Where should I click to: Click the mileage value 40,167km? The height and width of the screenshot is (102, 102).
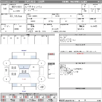[x=16, y=16]
